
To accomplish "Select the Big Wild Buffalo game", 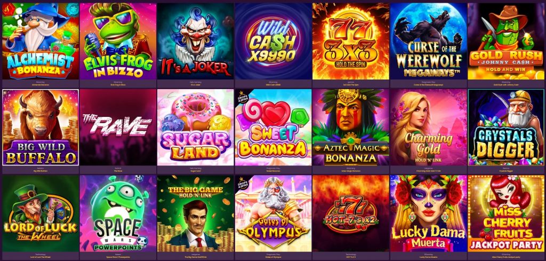I will (41, 127).
